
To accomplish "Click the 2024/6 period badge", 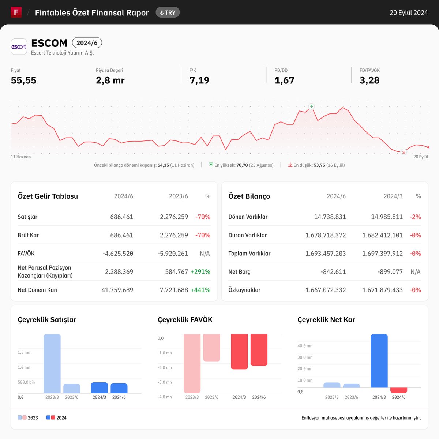I will (87, 43).
